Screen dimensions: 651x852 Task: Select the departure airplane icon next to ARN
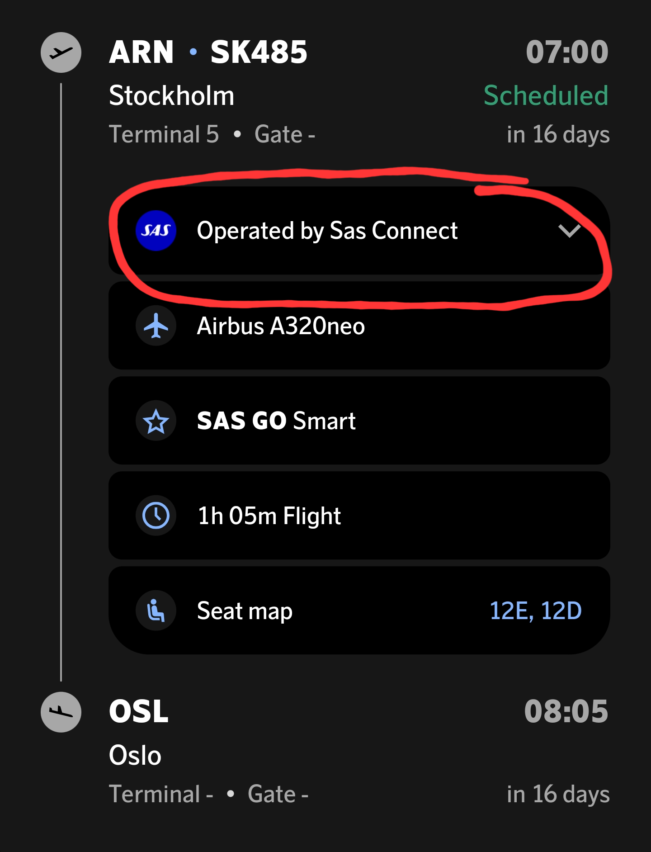[x=61, y=52]
